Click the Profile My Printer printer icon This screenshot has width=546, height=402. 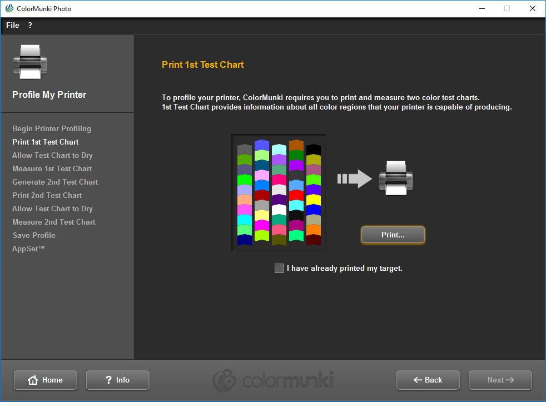(x=30, y=62)
